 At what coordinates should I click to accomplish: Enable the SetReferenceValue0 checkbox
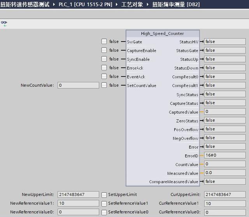[104, 212]
